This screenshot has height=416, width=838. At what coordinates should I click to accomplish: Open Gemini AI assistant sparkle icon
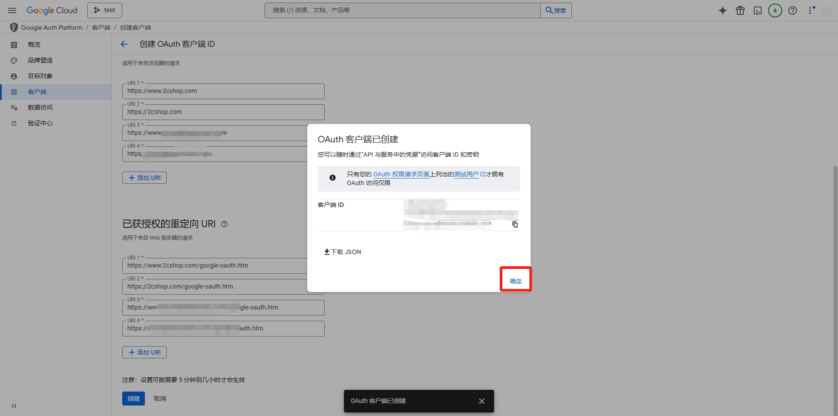click(723, 10)
